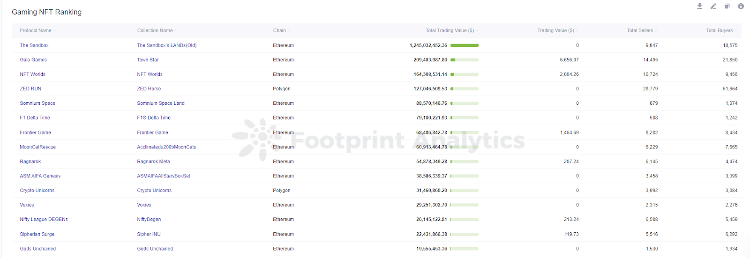The width and height of the screenshot is (750, 258).
Task: Select the value 127,046,509.53
Action: pos(430,89)
